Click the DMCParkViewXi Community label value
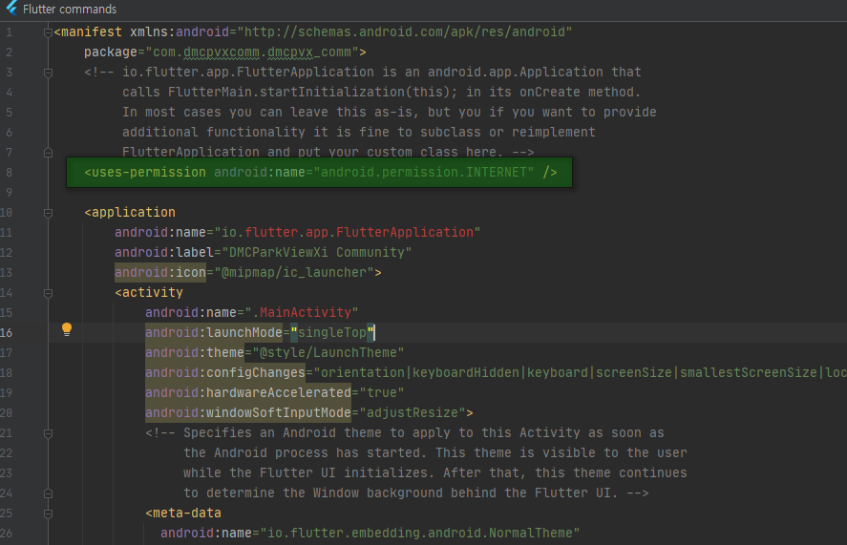Screen dimensions: 847x545 (x=316, y=252)
